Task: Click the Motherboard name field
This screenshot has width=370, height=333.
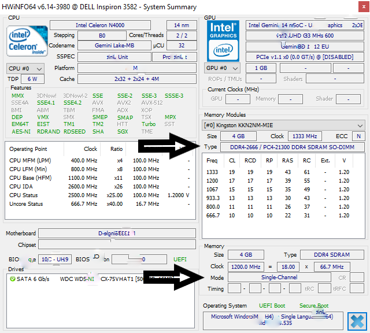Action: [x=117, y=234]
